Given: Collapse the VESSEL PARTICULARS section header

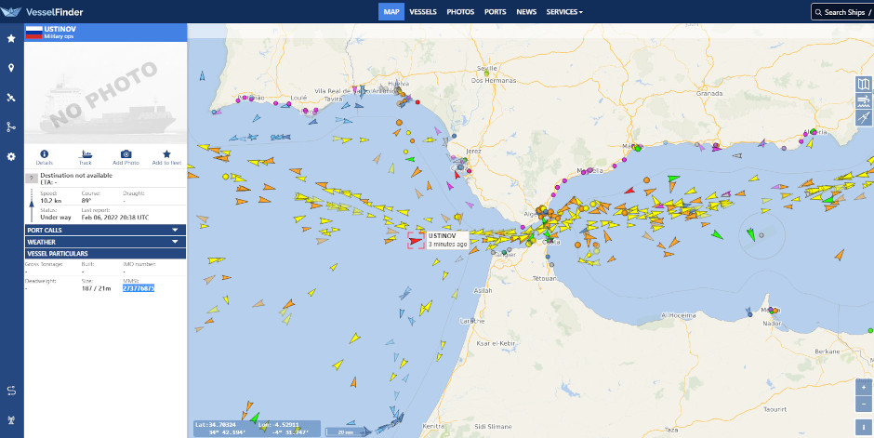Looking at the screenshot, I should pos(105,254).
